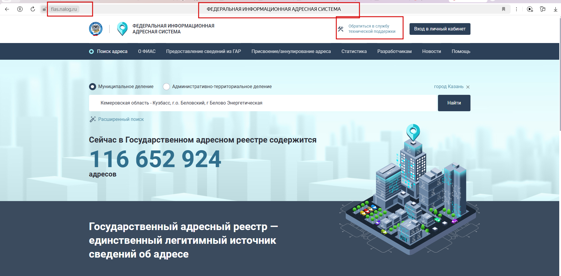Open the Статистика menu item

354,52
